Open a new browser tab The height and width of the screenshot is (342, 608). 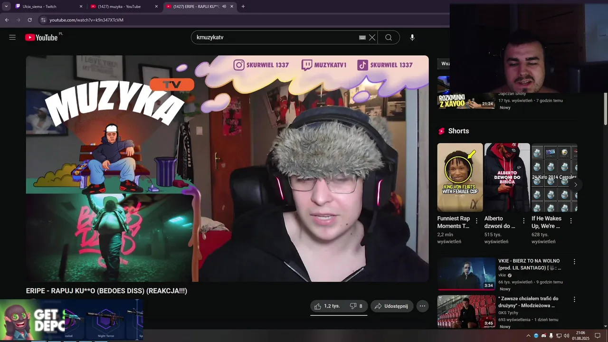click(243, 7)
